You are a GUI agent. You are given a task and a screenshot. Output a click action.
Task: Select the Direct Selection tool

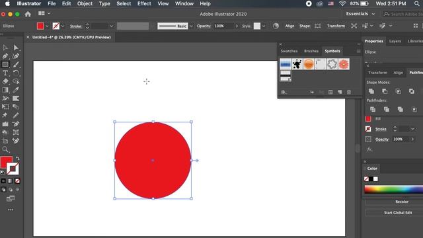16,48
